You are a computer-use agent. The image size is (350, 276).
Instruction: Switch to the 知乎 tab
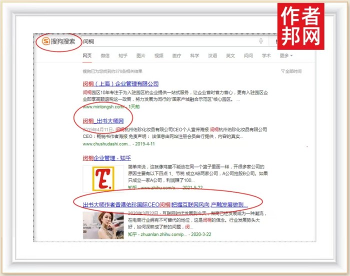click(x=123, y=56)
